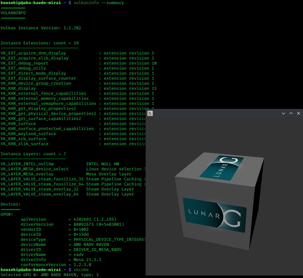Click the Vulkan Instance Version 1.2.202 line
Screen dimensions: 303x278
(41, 28)
